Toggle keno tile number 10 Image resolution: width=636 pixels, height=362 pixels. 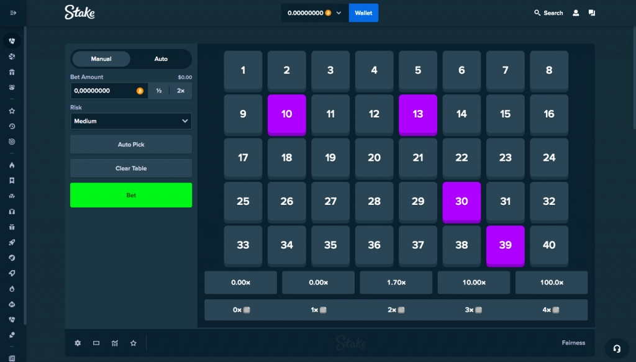point(286,114)
